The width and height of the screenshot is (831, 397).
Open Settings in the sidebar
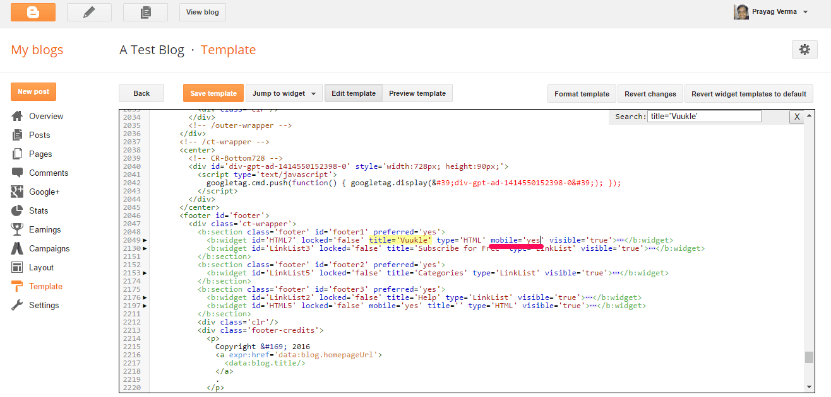[x=44, y=305]
